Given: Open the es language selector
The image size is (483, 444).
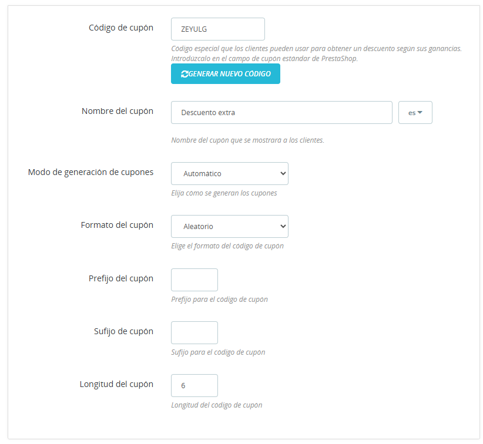Looking at the screenshot, I should (415, 112).
